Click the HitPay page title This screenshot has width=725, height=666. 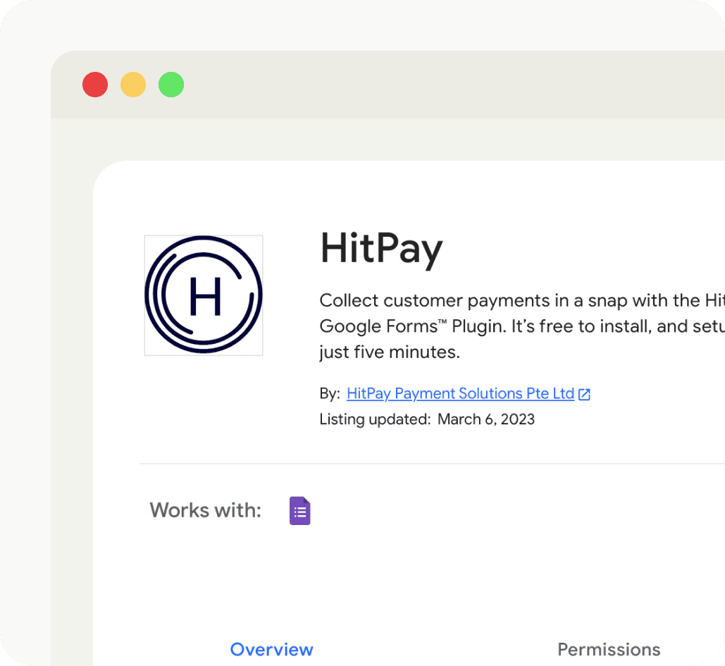[381, 248]
